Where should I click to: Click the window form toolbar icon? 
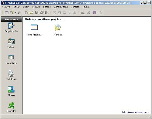(x=7, y=13)
